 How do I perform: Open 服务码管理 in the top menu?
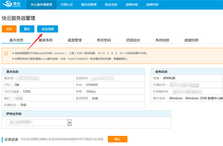coord(89,5)
